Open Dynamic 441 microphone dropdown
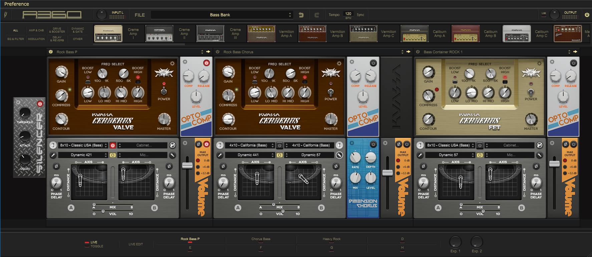This screenshot has height=257, width=592. click(250, 155)
